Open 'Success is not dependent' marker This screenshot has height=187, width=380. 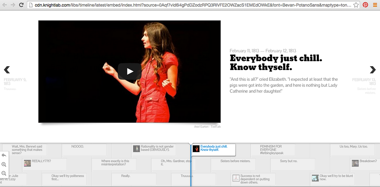pos(253,179)
